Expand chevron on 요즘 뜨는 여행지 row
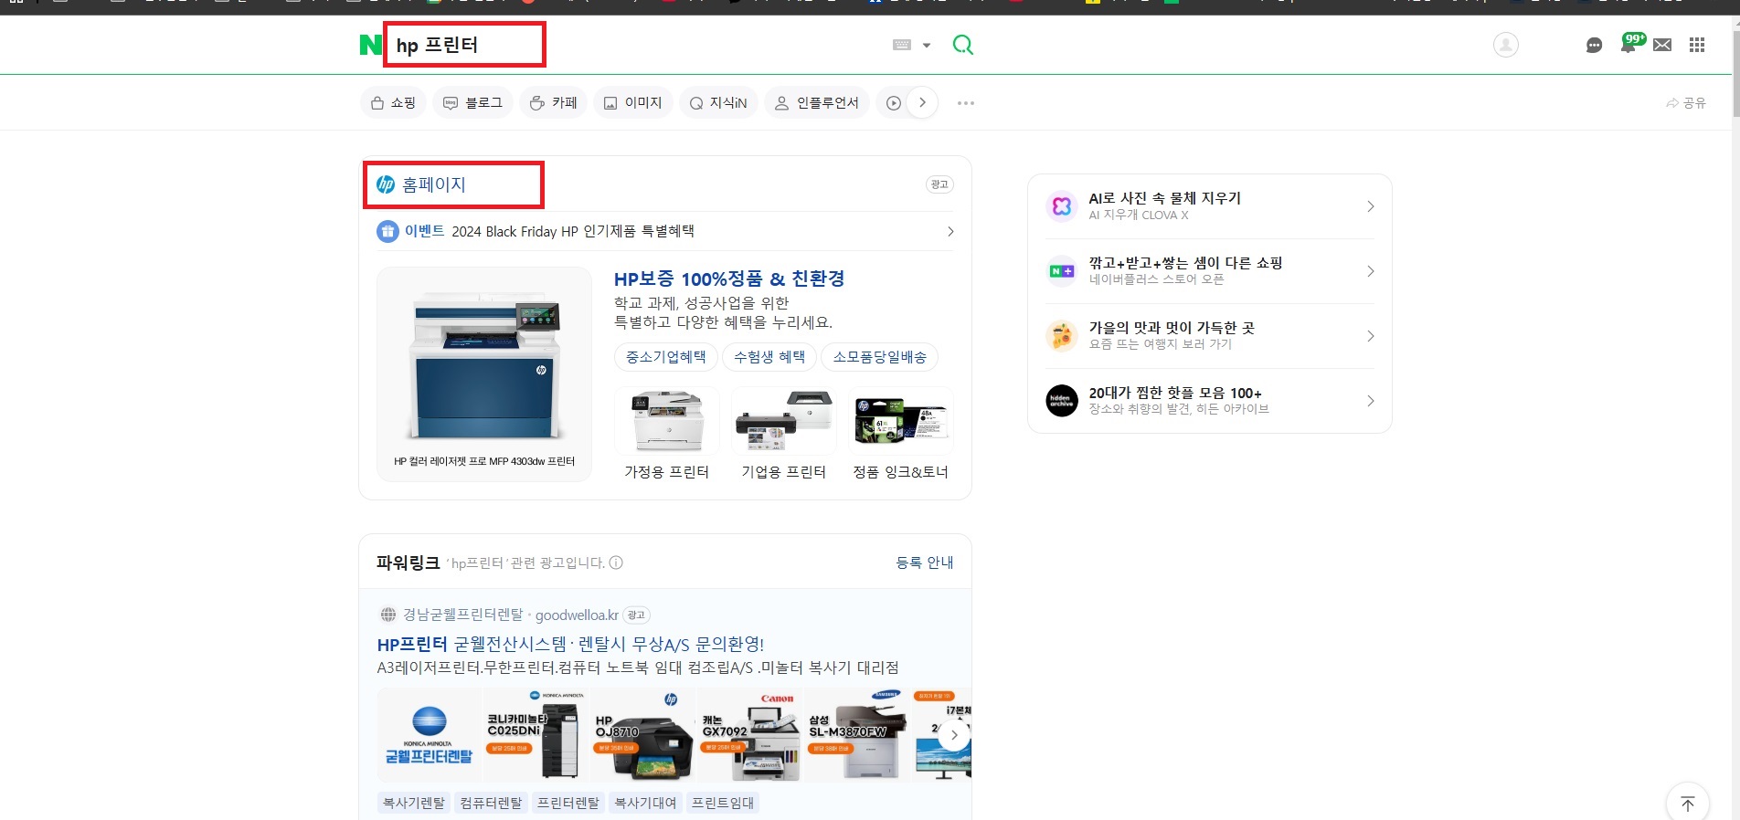1740x820 pixels. click(x=1370, y=336)
